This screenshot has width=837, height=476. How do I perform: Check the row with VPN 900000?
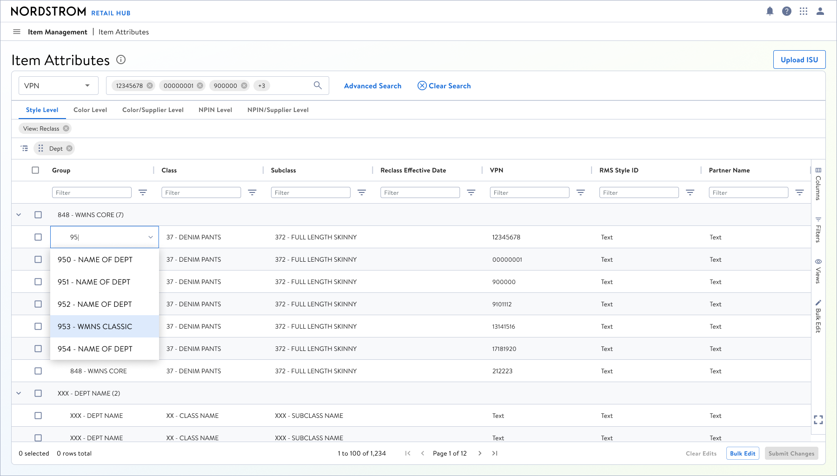(x=38, y=282)
